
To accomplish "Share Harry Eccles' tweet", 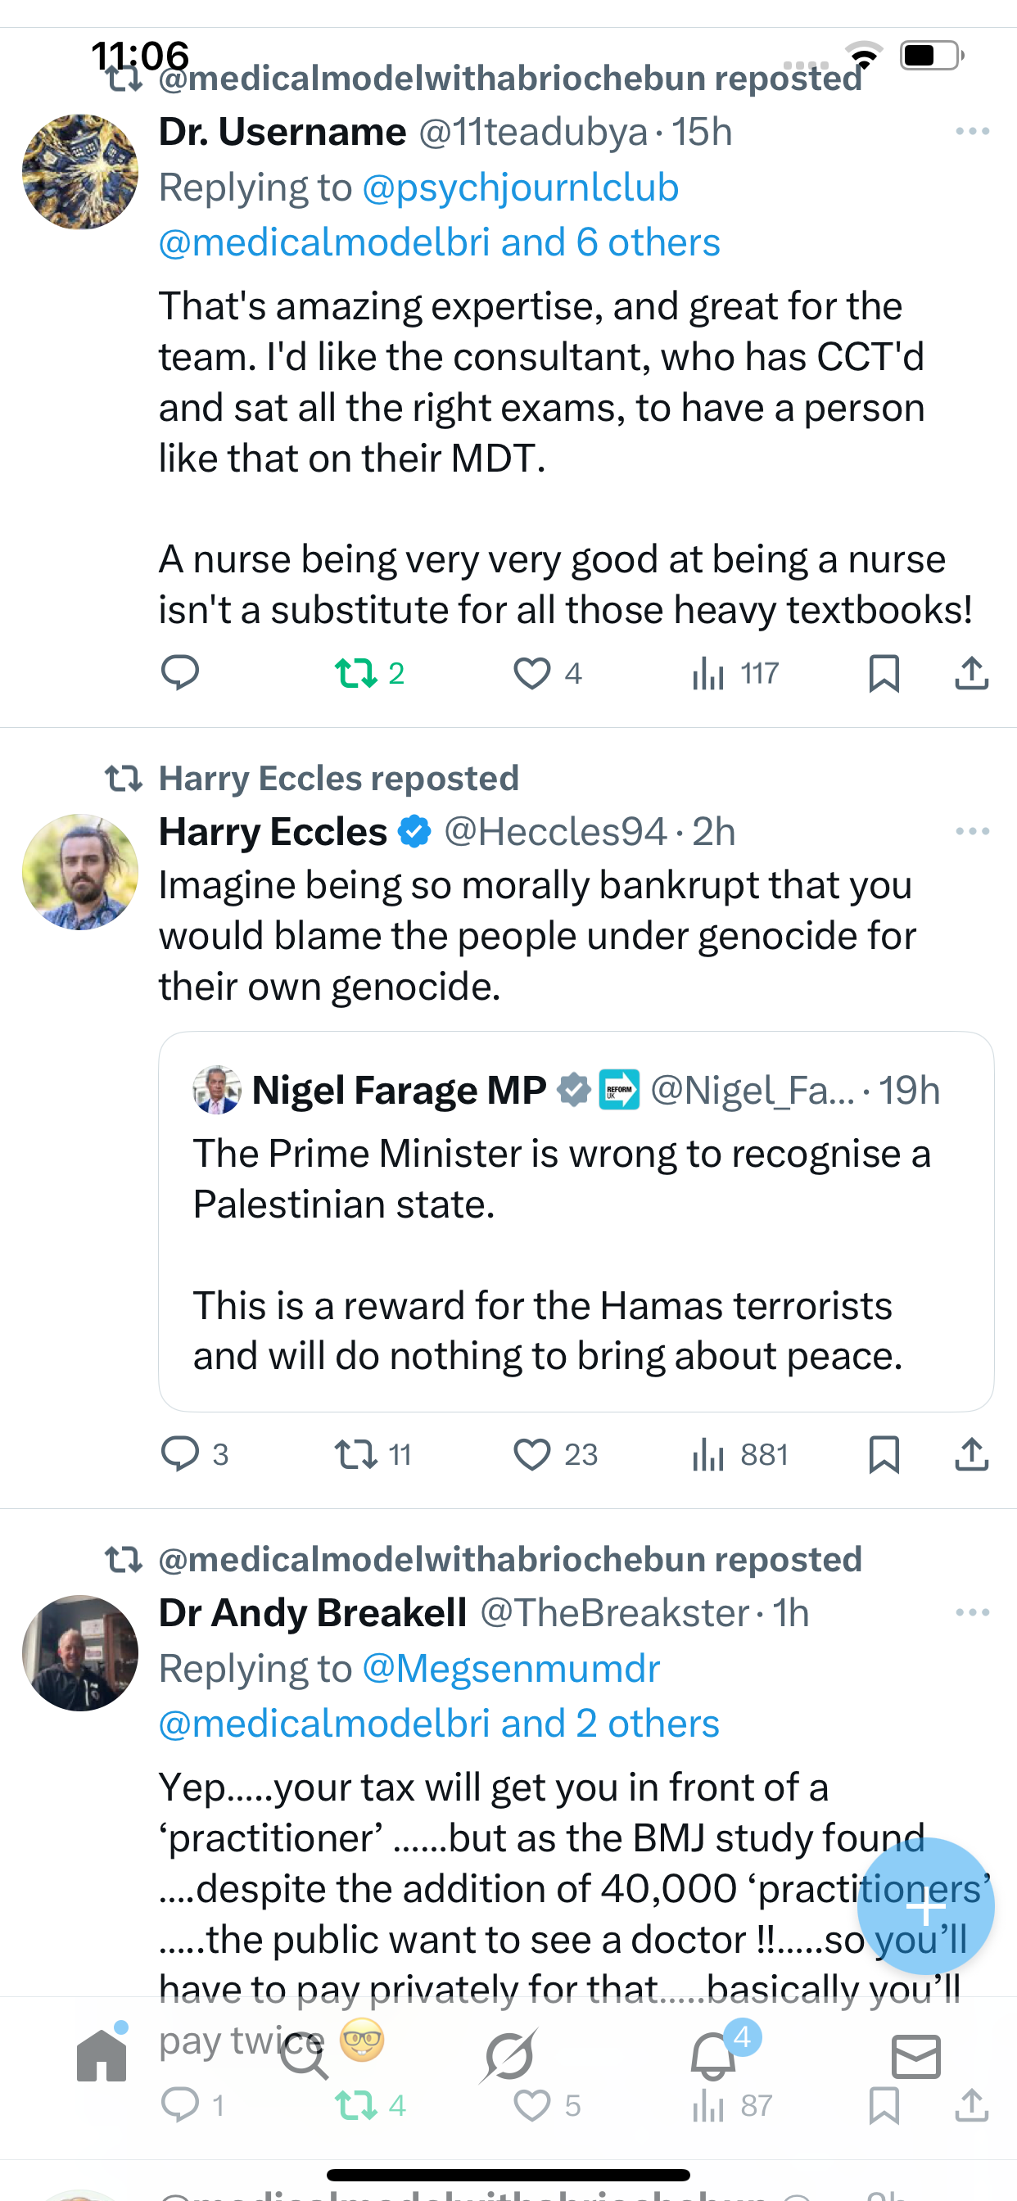I will point(972,1454).
